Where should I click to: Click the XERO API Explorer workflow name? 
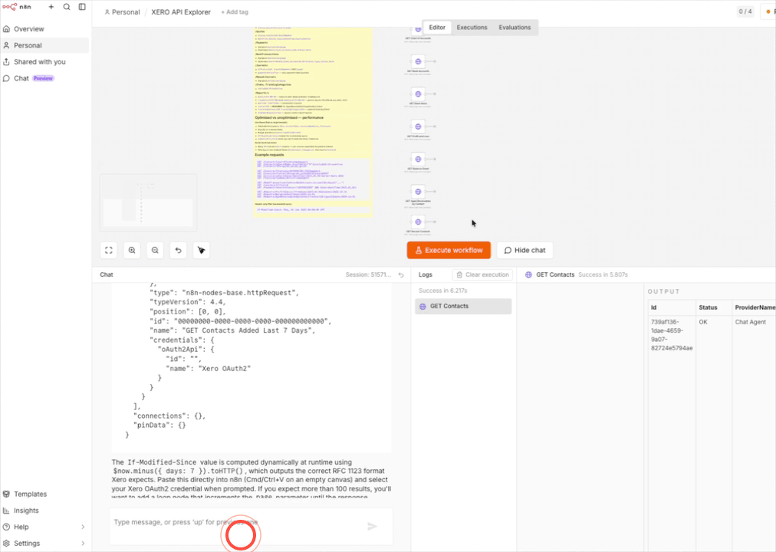coord(181,11)
